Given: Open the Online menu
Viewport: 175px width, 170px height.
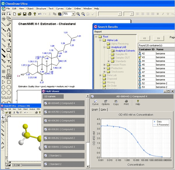Looking at the screenshot, I should click(x=78, y=8).
